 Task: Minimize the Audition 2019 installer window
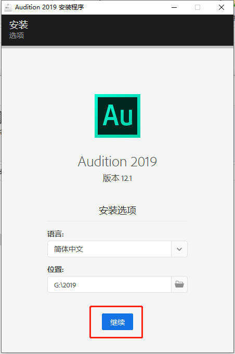click(x=174, y=7)
